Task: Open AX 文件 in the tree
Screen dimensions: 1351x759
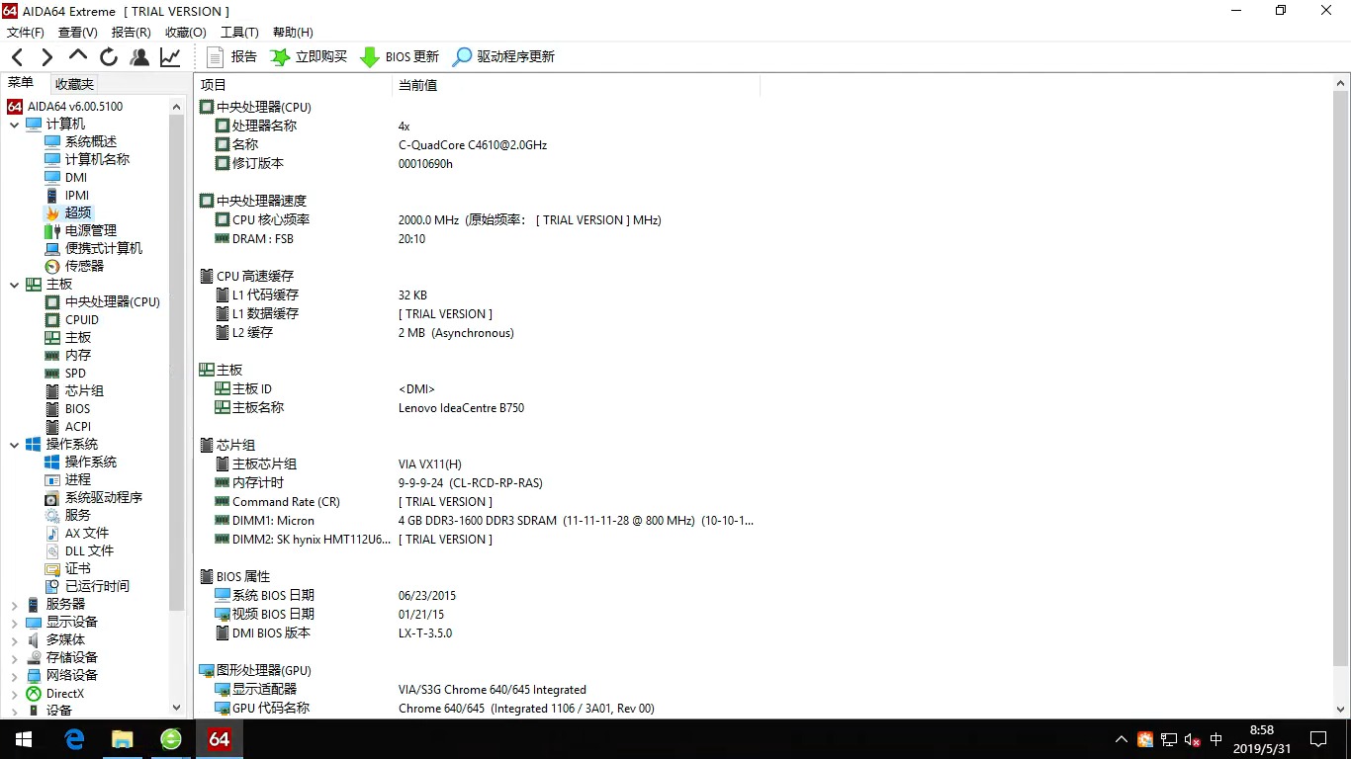Action: click(77, 534)
